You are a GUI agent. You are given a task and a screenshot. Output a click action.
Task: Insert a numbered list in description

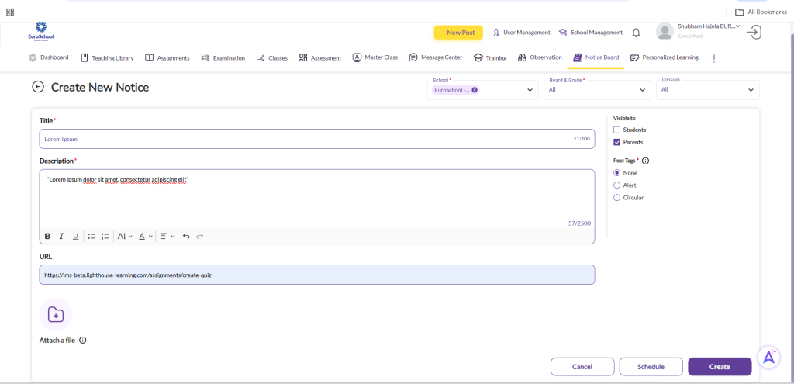click(105, 236)
